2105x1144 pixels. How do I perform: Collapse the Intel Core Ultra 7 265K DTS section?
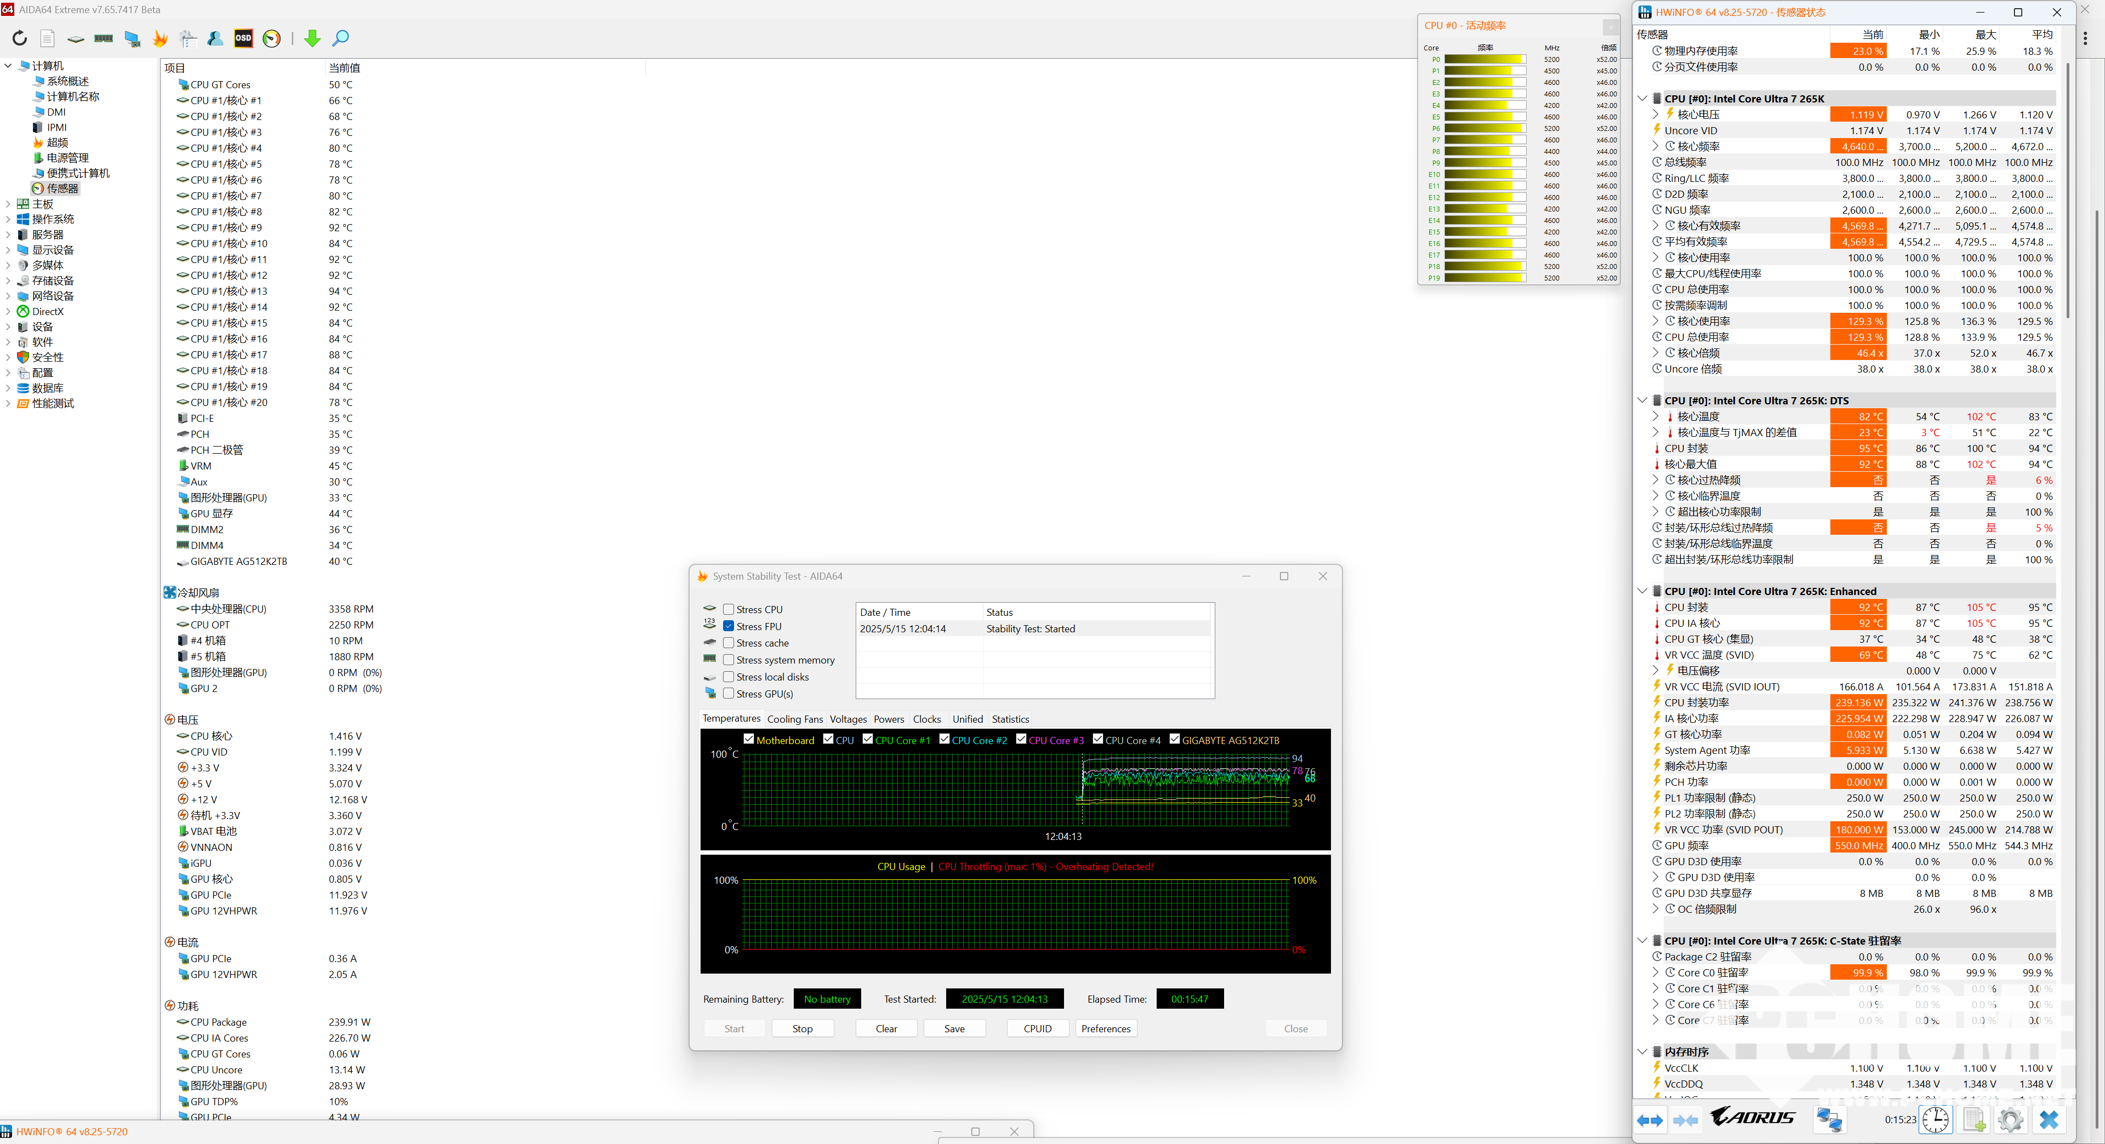click(x=1642, y=400)
